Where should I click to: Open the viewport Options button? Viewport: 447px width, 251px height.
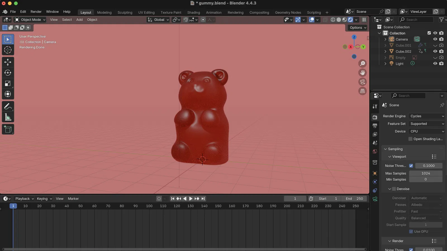(x=358, y=28)
